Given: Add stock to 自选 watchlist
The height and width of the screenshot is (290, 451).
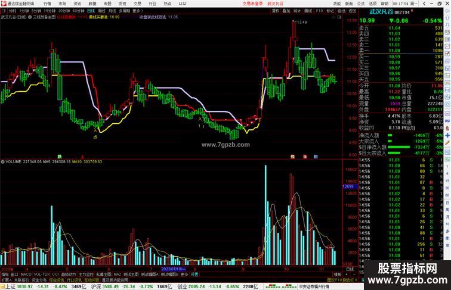Looking at the screenshot, I should [341, 11].
